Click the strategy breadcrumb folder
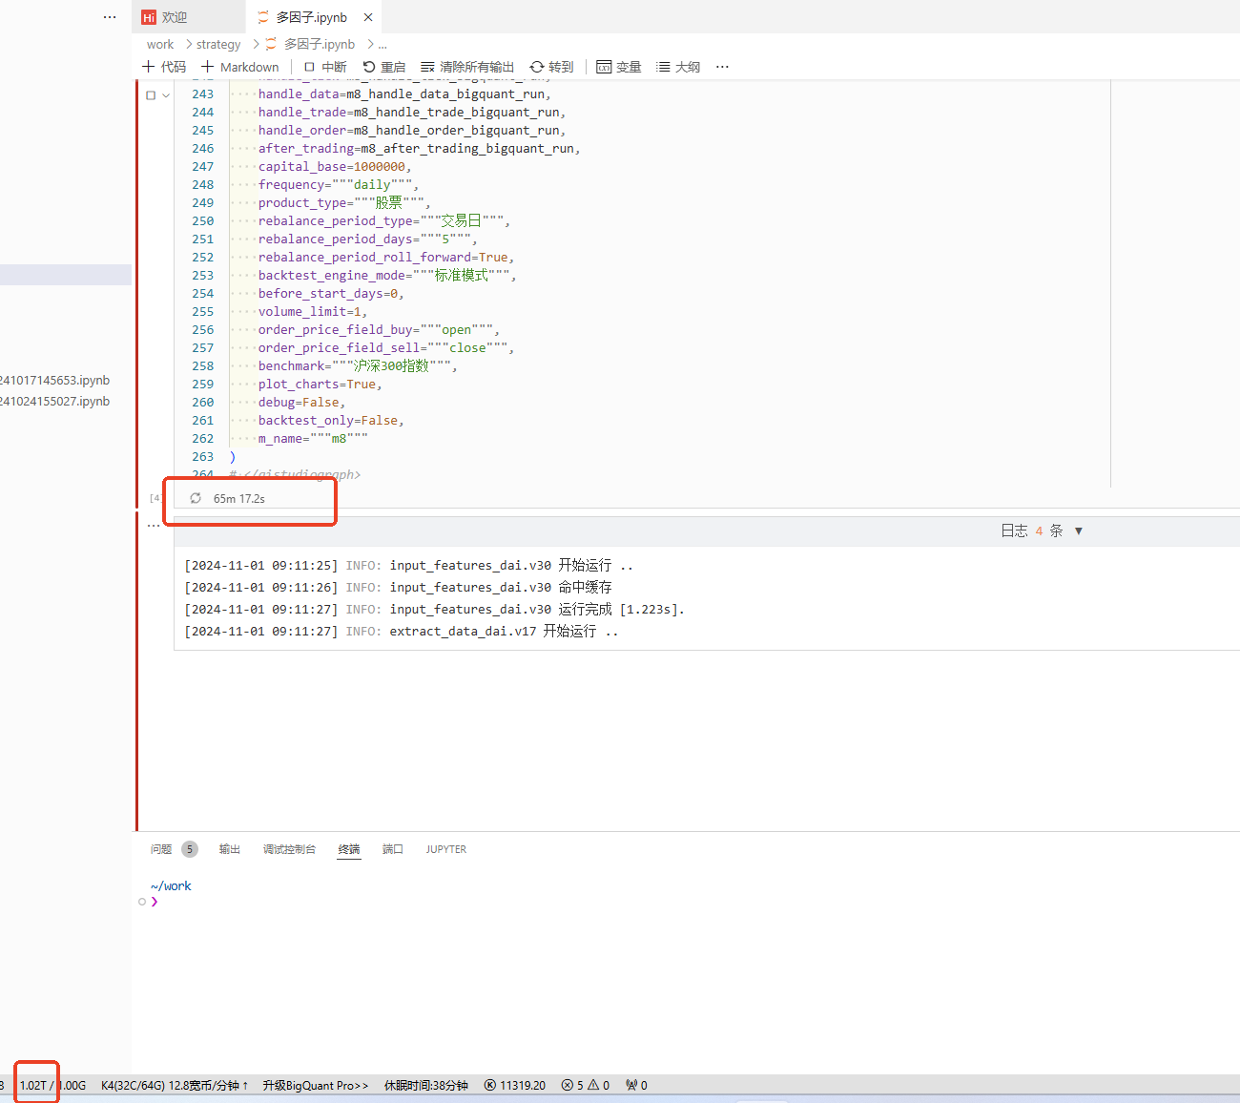1240x1103 pixels. pos(218,44)
